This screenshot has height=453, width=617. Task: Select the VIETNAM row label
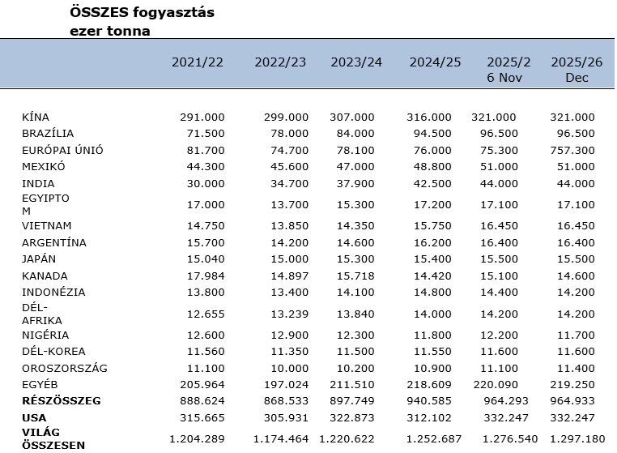point(47,225)
